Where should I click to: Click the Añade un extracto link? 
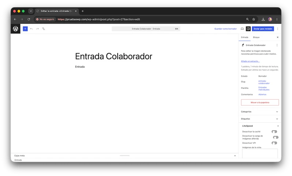[250, 61]
